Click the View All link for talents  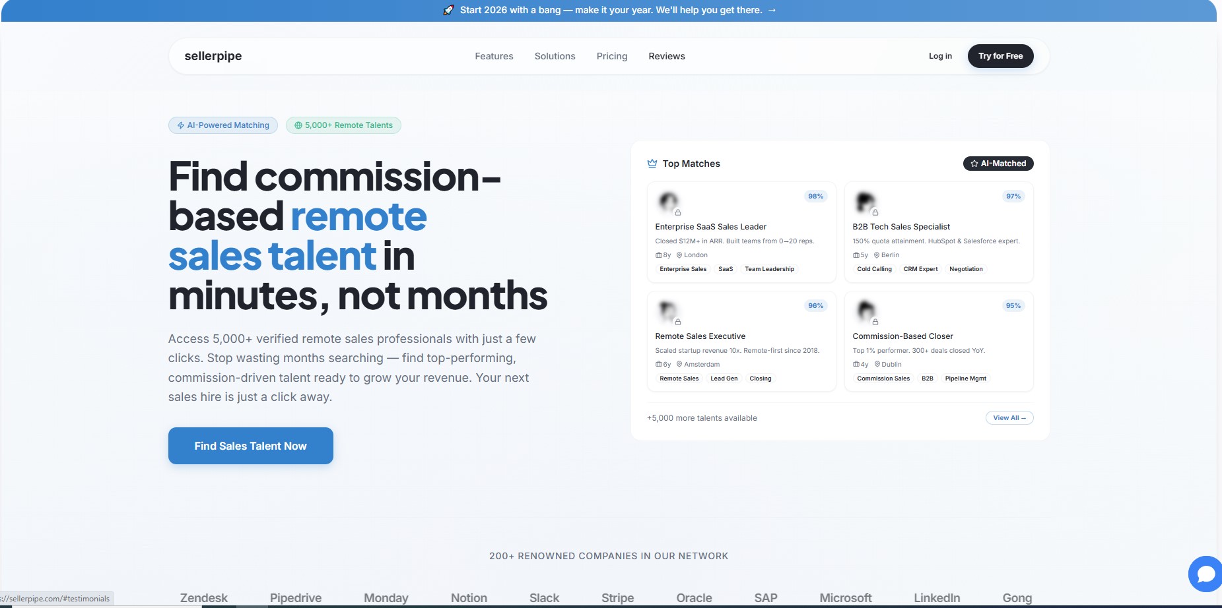pos(1009,417)
